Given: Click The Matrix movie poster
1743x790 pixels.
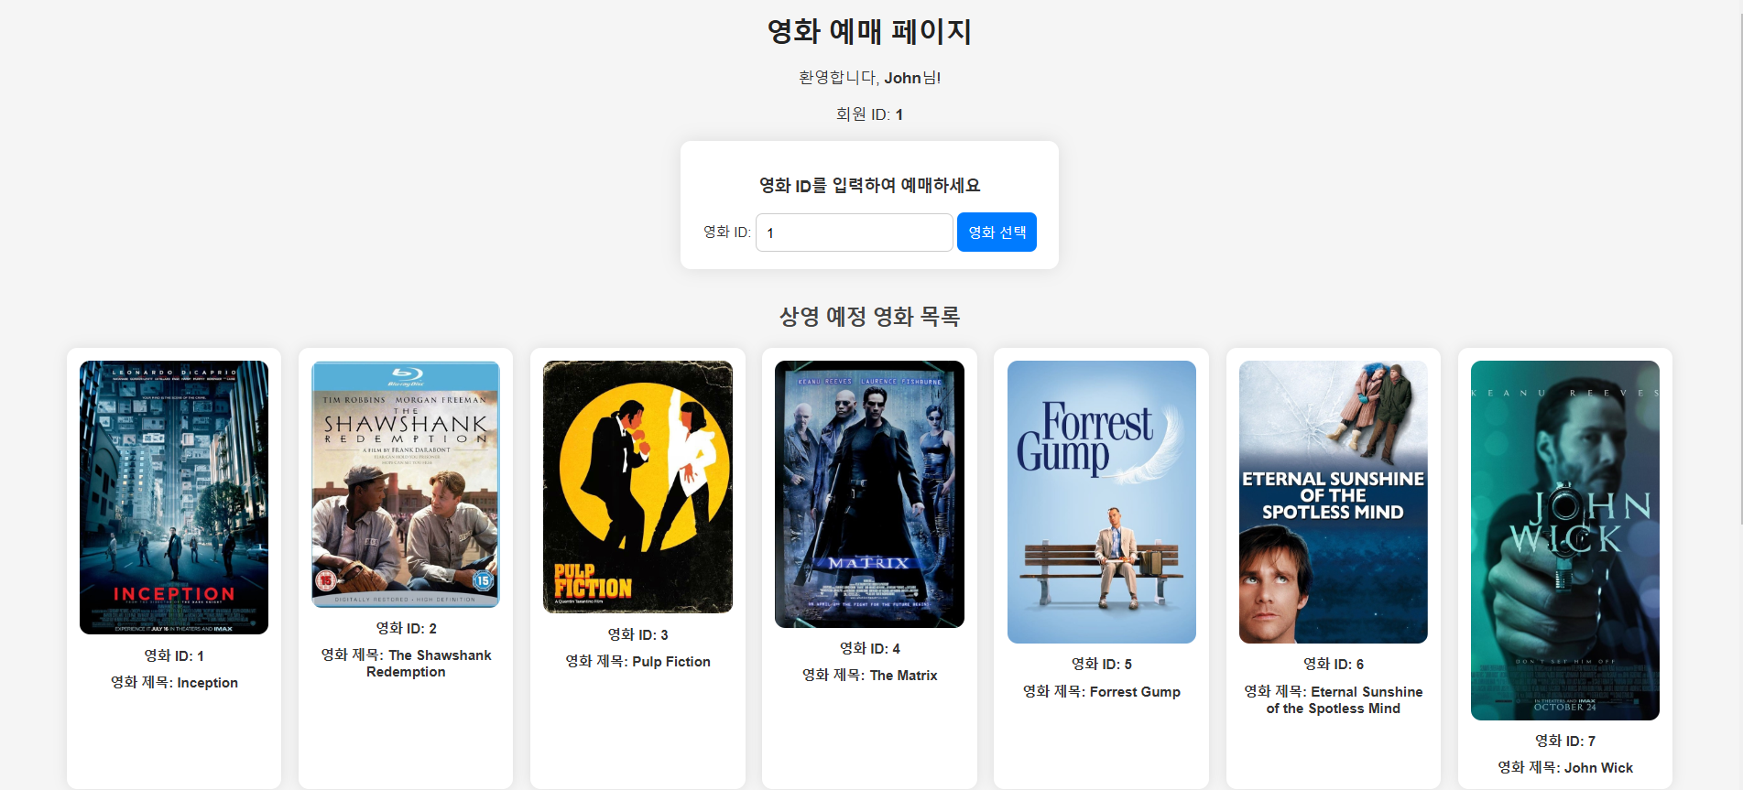Looking at the screenshot, I should pos(869,494).
